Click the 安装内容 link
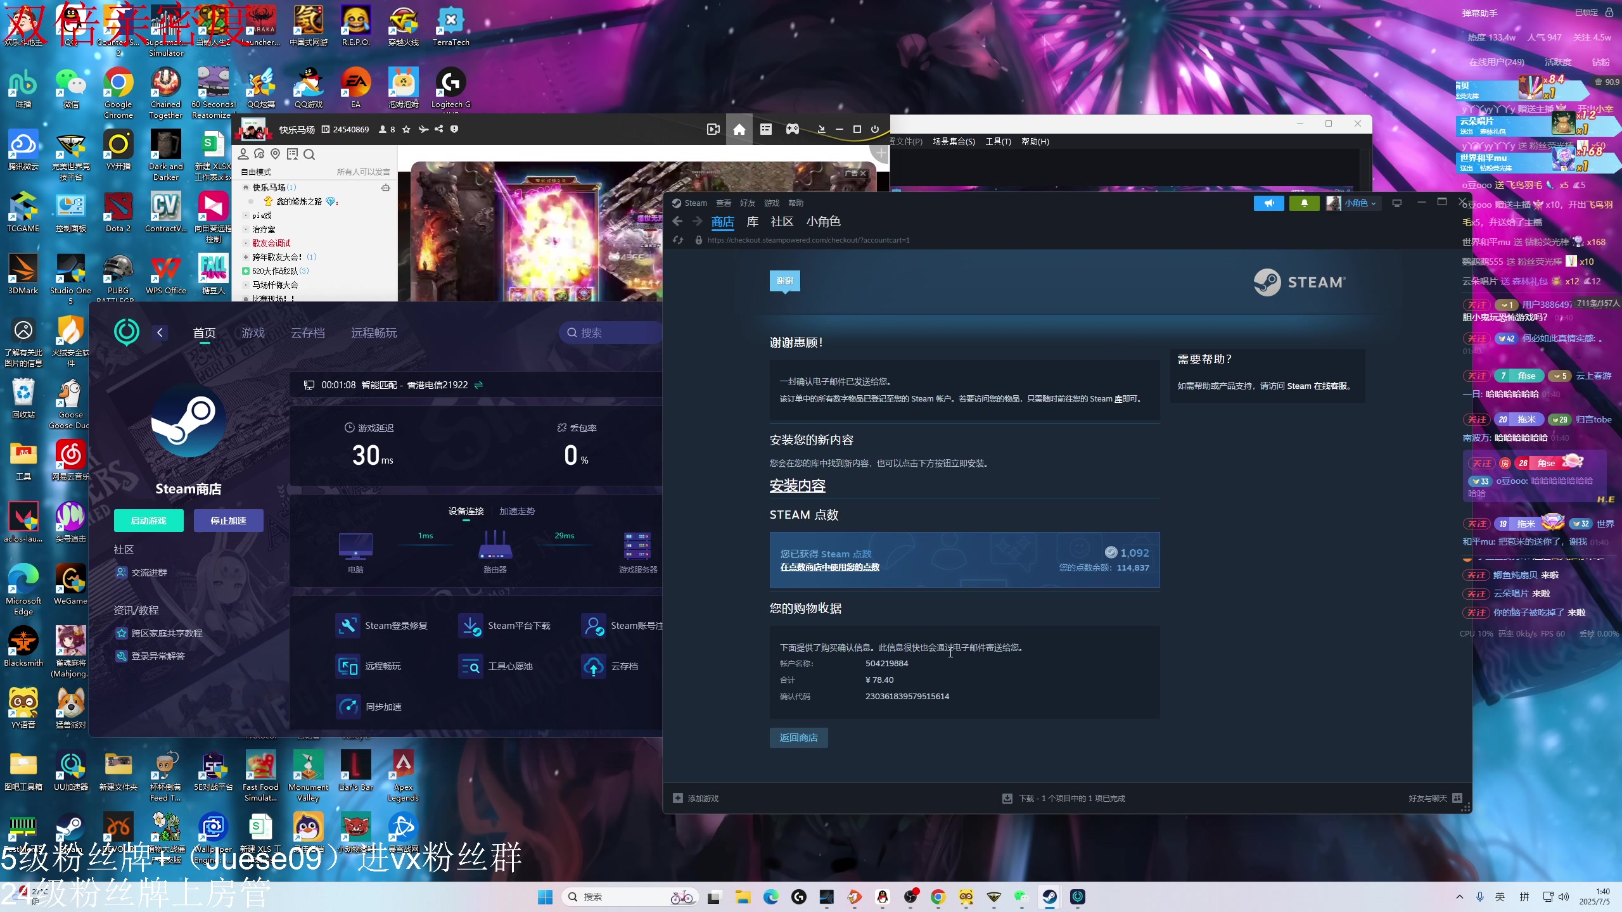This screenshot has height=912, width=1622. (798, 486)
